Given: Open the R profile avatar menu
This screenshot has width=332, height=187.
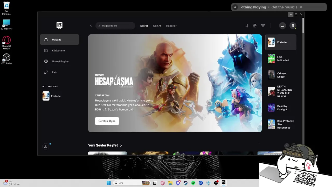Looking at the screenshot, I should (x=293, y=26).
